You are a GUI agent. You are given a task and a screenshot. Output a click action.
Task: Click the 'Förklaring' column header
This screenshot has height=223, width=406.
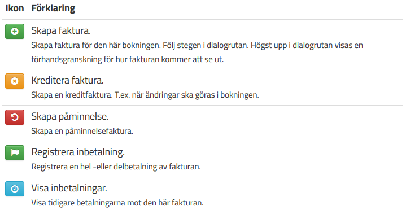[x=53, y=8]
